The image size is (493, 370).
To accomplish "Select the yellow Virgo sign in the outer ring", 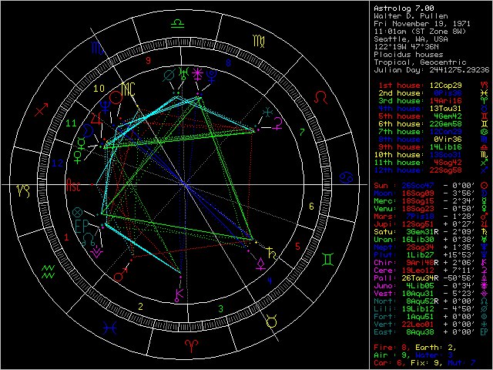I will (x=259, y=41).
